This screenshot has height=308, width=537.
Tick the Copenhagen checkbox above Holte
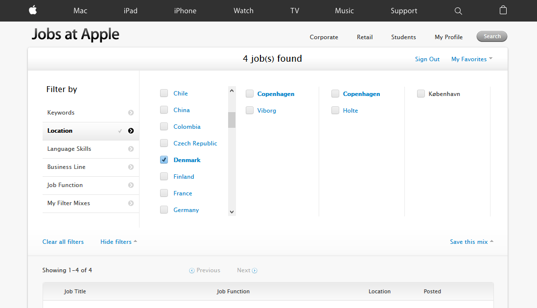[x=335, y=94]
